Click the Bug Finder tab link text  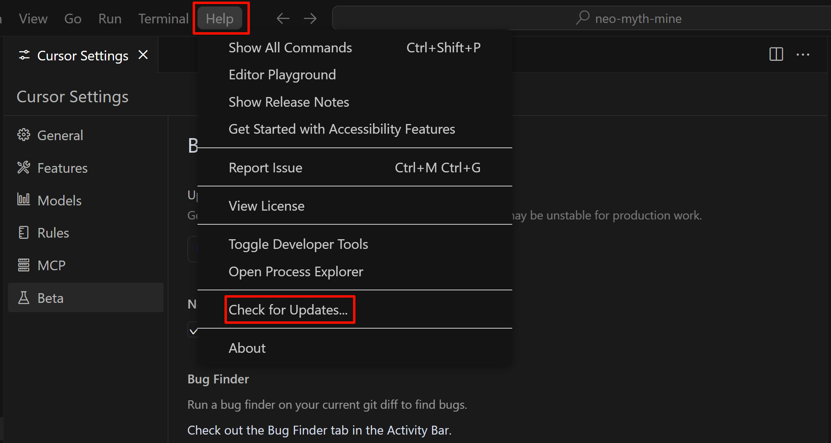pyautogui.click(x=319, y=430)
